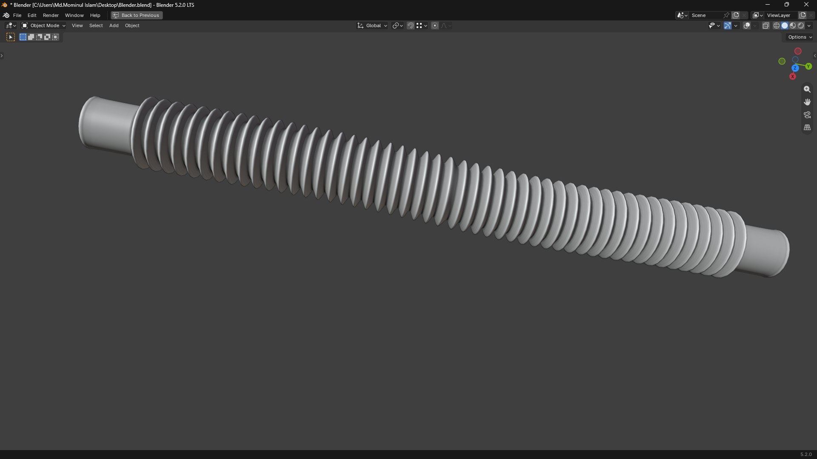Choose the 'Subtract selection' mode icon
This screenshot has width=817, height=459.
[x=39, y=37]
